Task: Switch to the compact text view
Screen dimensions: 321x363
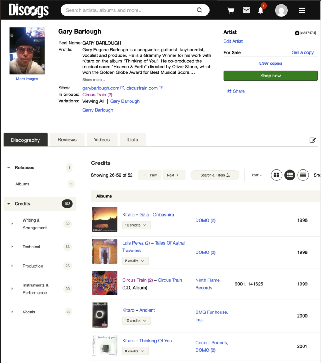Action: (303, 175)
